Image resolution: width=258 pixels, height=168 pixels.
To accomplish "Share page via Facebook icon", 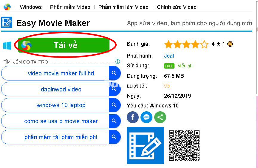I will click(133, 117).
